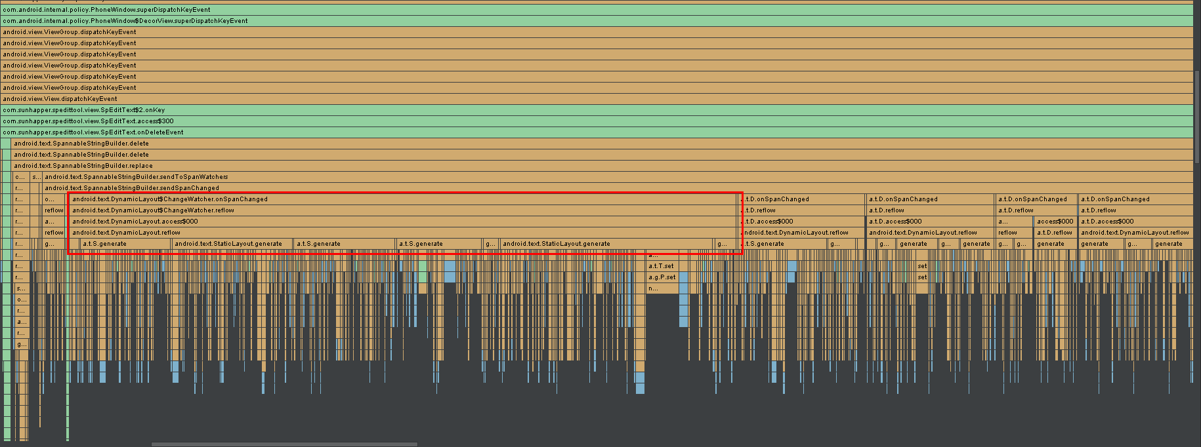The height and width of the screenshot is (447, 1201).
Task: Select the android.text.DynamicLayout.access$000 frame
Action: coord(404,222)
